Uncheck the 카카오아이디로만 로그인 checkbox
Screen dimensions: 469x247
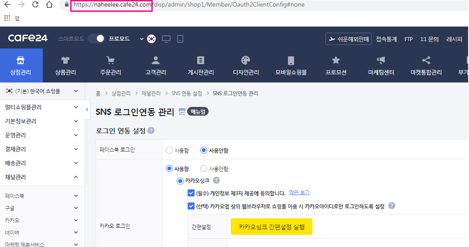(191, 206)
